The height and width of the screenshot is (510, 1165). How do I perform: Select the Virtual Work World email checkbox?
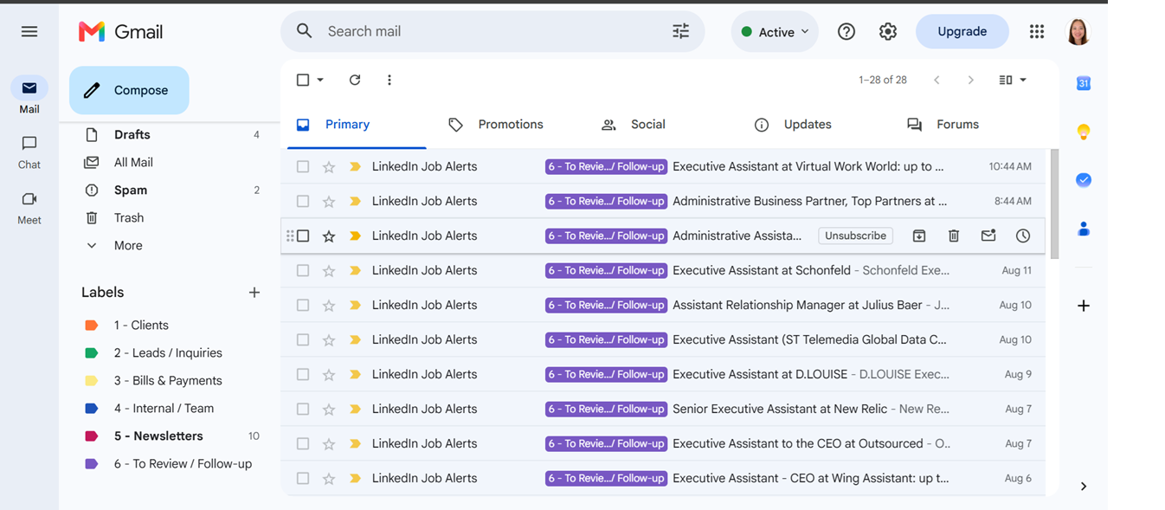(x=303, y=166)
